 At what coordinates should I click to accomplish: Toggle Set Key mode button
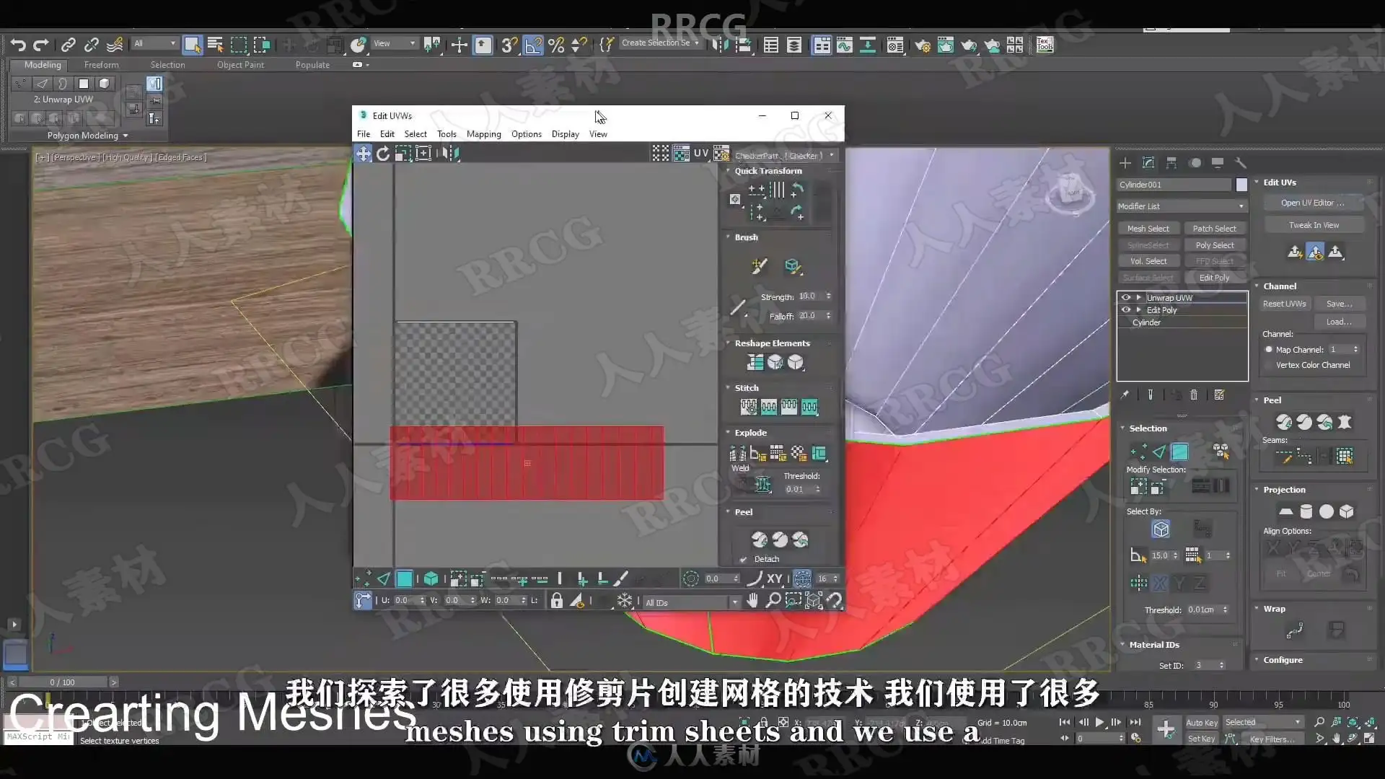tap(1202, 739)
